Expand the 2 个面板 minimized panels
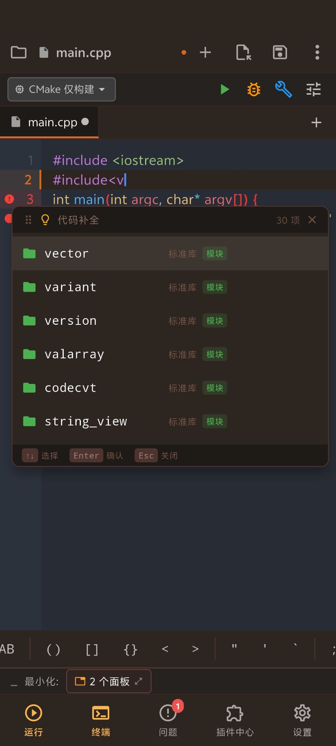 pyautogui.click(x=108, y=681)
